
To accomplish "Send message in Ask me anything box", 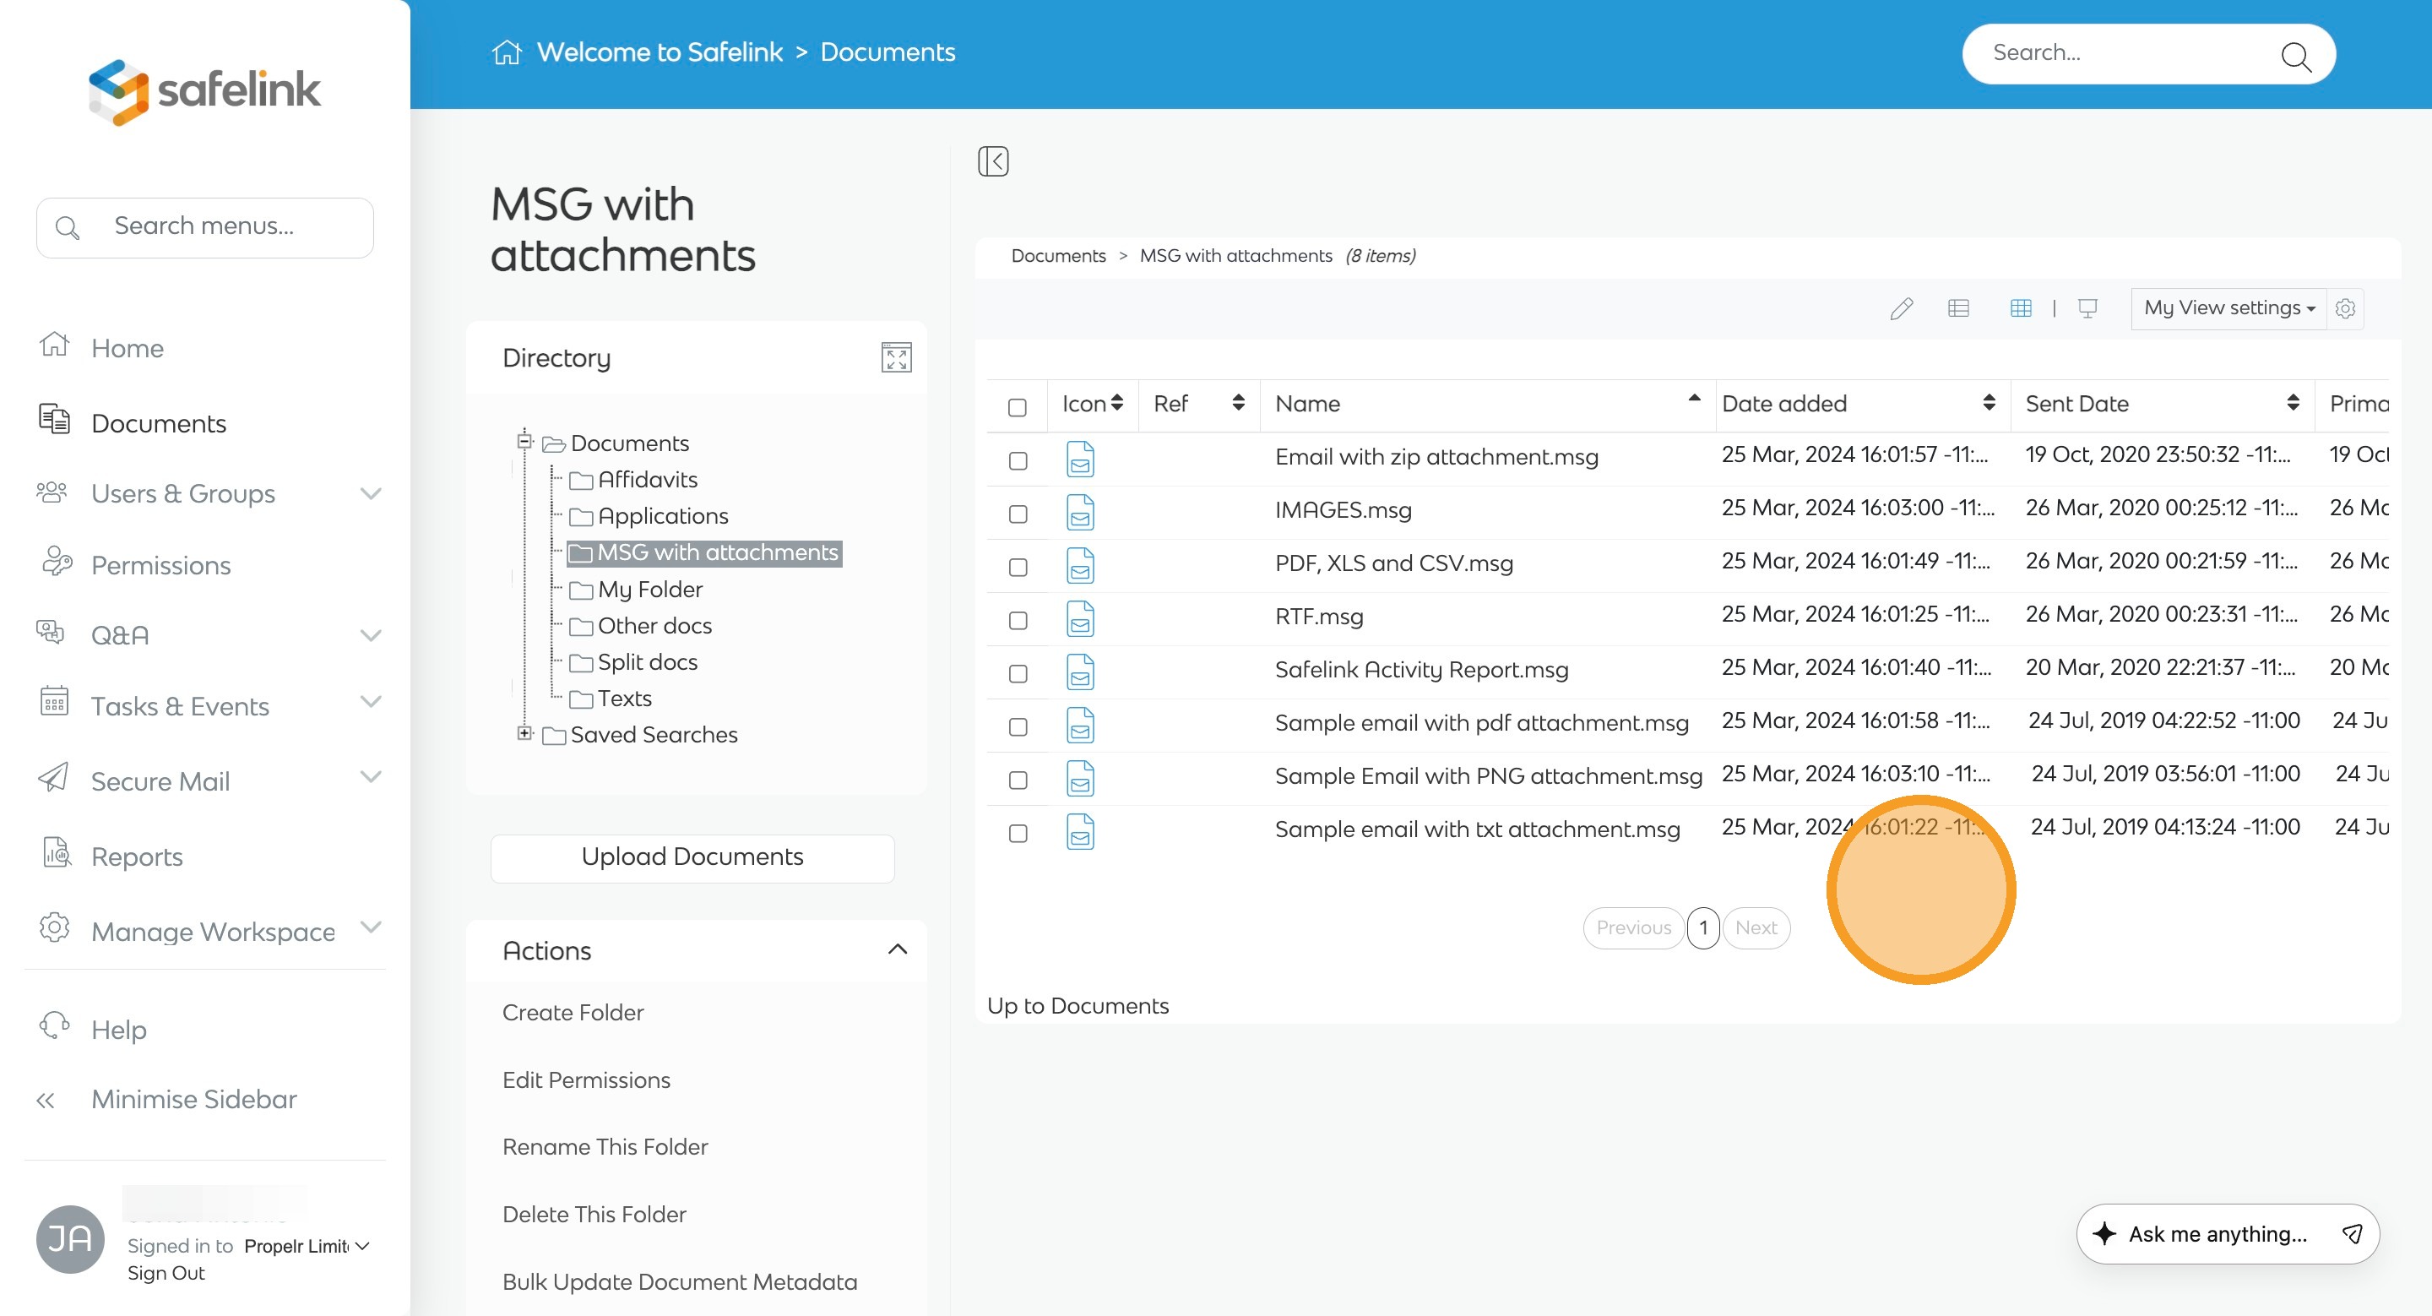I will tap(2352, 1234).
